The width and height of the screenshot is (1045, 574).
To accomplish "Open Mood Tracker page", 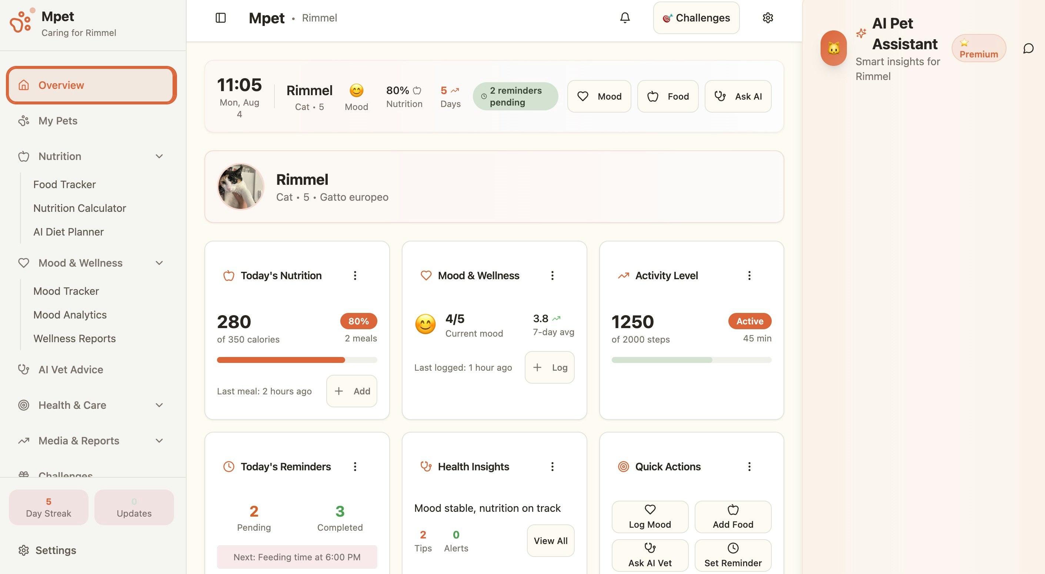I will click(66, 291).
